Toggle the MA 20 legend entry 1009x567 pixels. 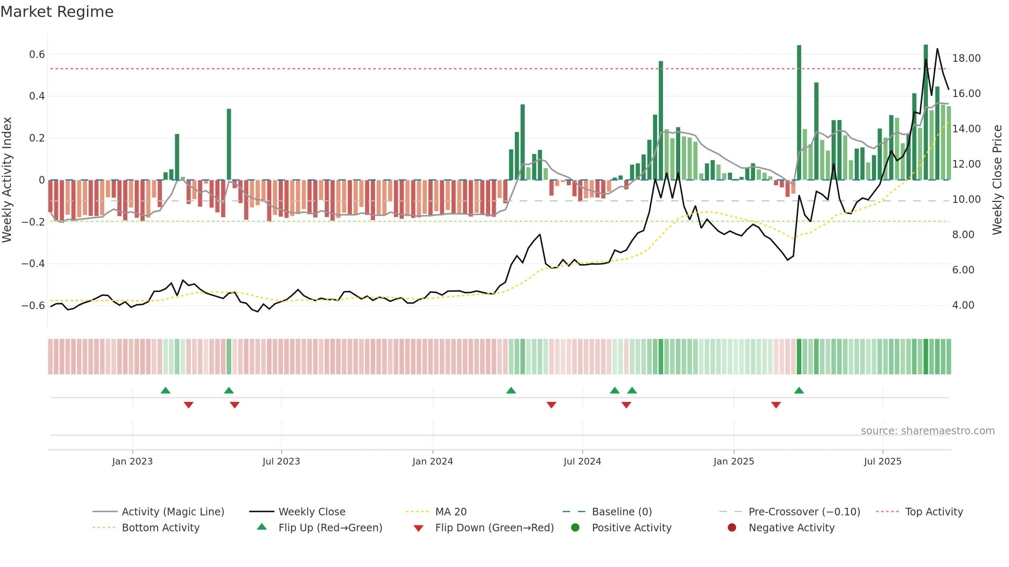tap(436, 512)
